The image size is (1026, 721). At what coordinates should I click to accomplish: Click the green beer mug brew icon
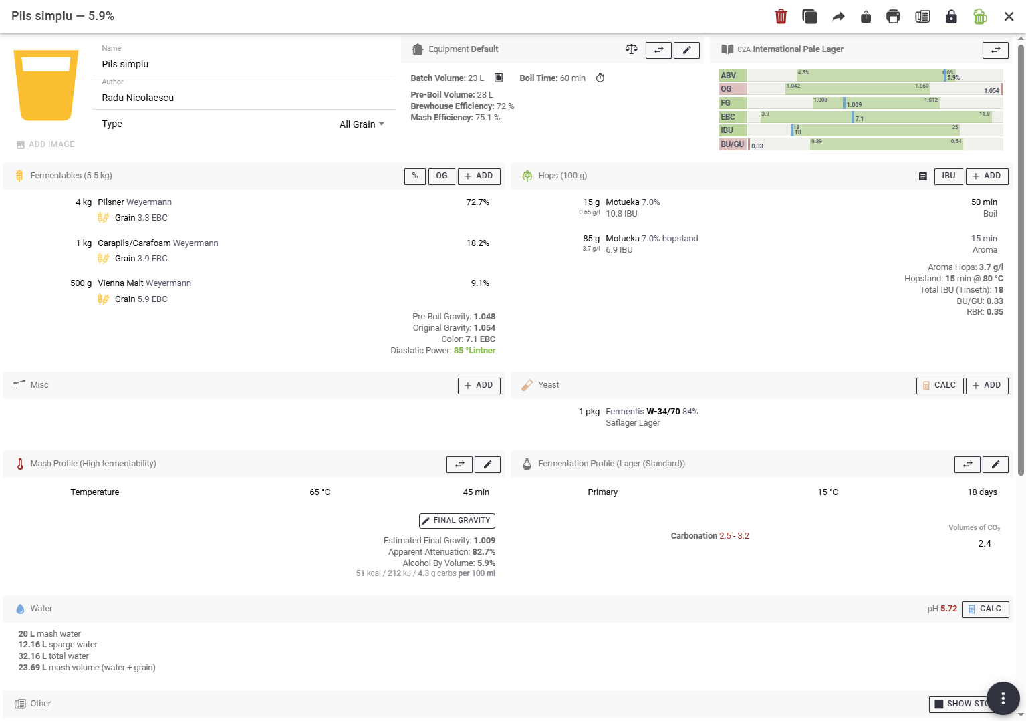pyautogui.click(x=980, y=17)
